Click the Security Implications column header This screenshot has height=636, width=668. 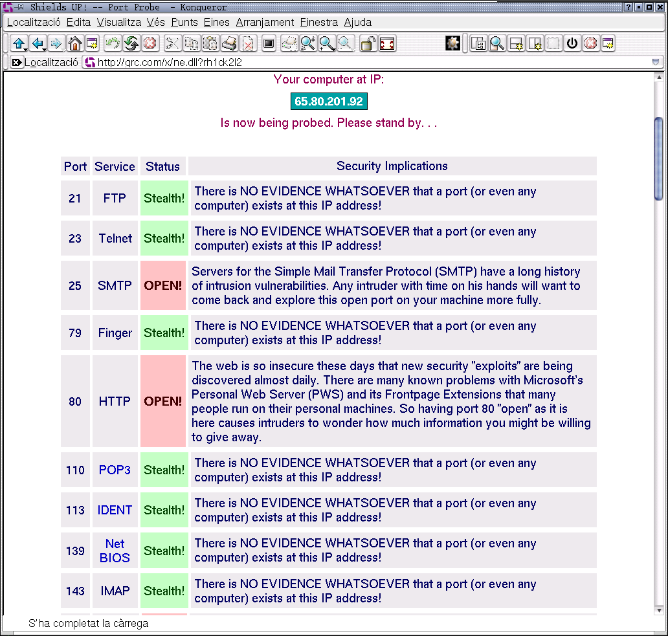tap(392, 166)
